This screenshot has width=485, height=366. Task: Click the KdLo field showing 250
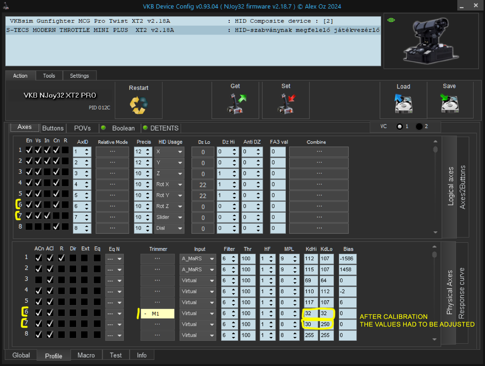point(327,324)
